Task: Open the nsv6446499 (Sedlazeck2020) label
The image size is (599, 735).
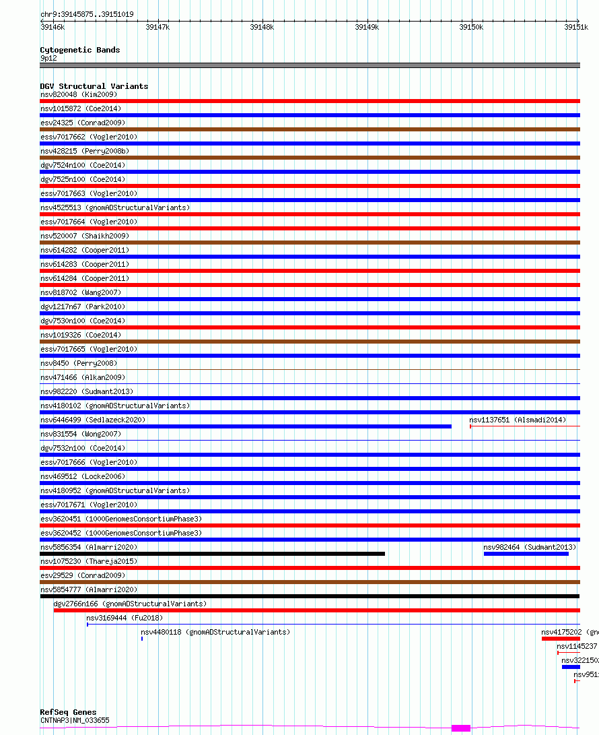Action: coord(93,420)
